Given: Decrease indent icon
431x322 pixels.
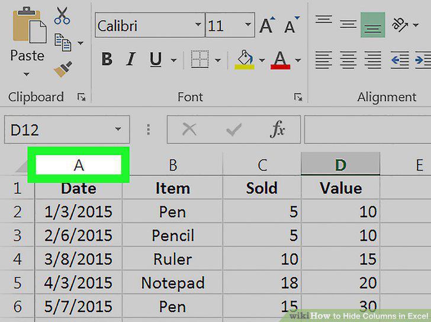Looking at the screenshot, I should pos(400,60).
